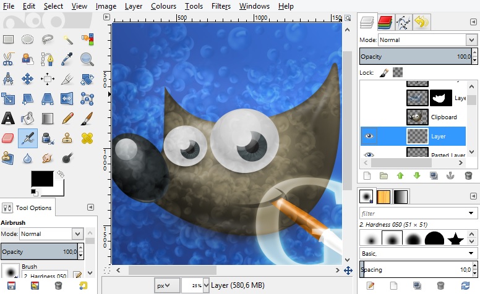Viewport: 480px width, 294px height.
Task: Open the Colours menu
Action: [163, 6]
